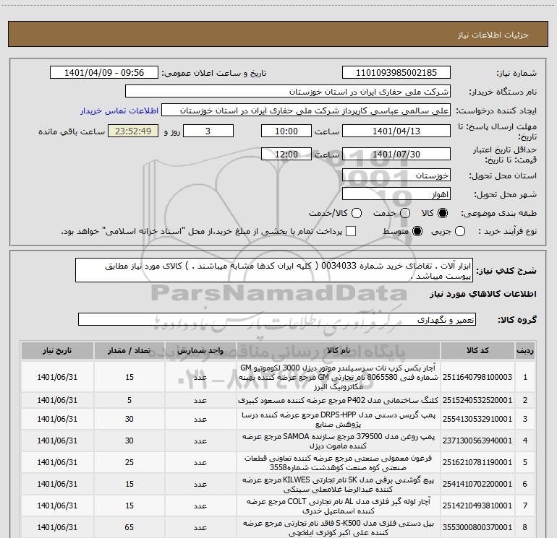Click the general need description text box

pyautogui.click(x=274, y=271)
